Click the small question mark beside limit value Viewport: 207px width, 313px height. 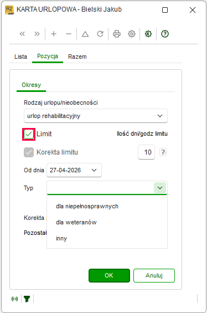[163, 152]
